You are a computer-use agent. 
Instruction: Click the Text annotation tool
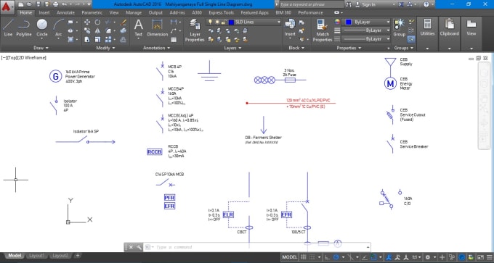(x=139, y=28)
